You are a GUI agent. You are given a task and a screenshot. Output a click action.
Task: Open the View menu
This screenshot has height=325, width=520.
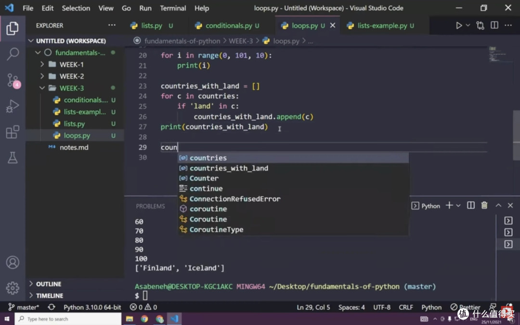[106, 8]
